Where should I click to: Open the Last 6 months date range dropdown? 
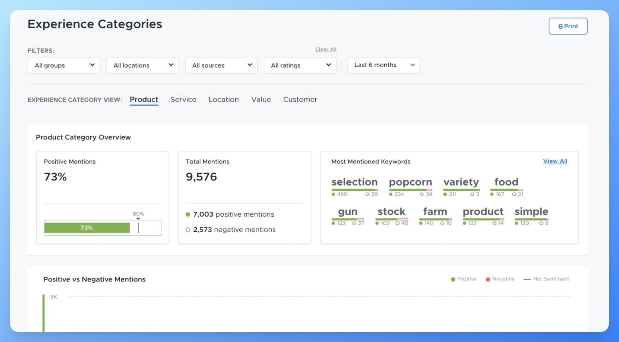(x=383, y=65)
